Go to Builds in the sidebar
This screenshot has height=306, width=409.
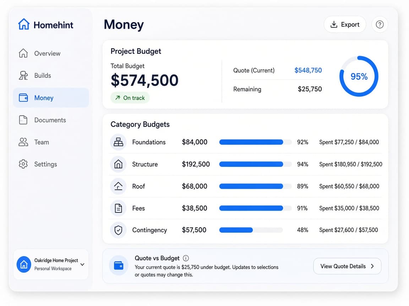pos(51,75)
